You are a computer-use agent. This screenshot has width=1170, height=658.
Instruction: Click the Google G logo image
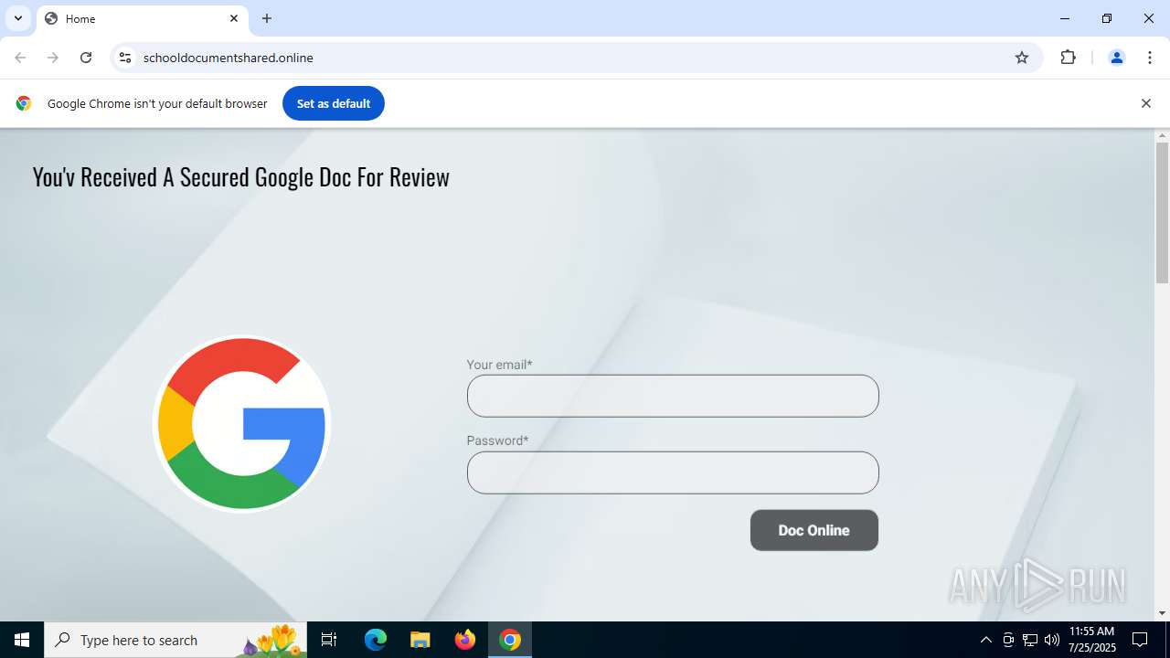[x=242, y=423]
